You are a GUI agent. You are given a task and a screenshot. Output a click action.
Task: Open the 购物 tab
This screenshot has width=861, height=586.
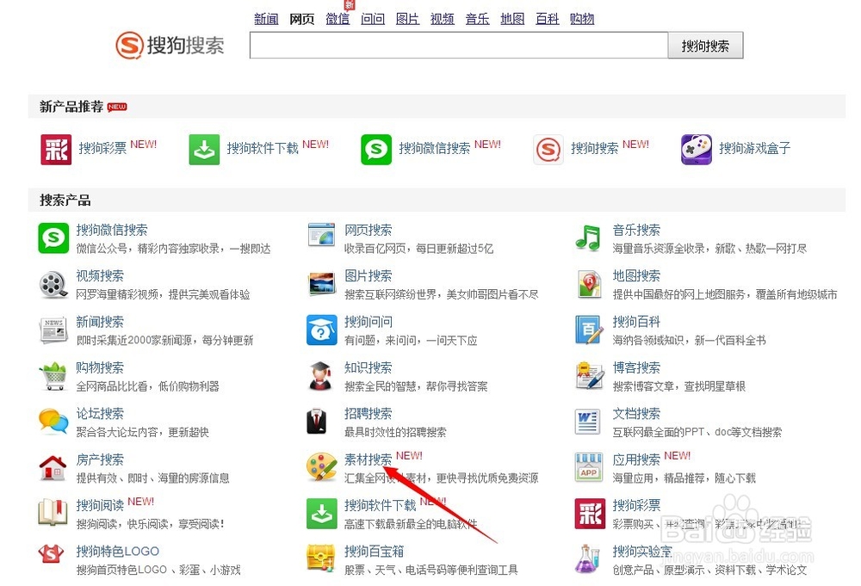tap(582, 19)
